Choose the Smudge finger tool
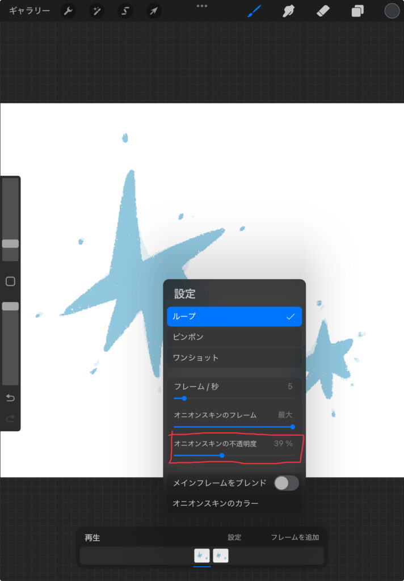 (288, 11)
